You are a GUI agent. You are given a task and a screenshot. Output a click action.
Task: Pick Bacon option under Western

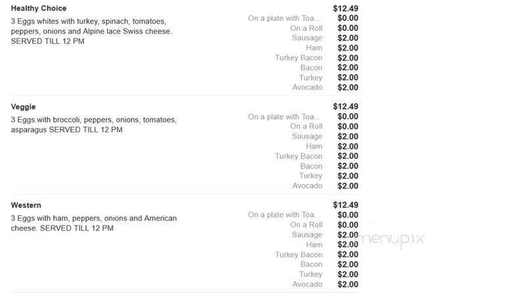[x=311, y=264]
